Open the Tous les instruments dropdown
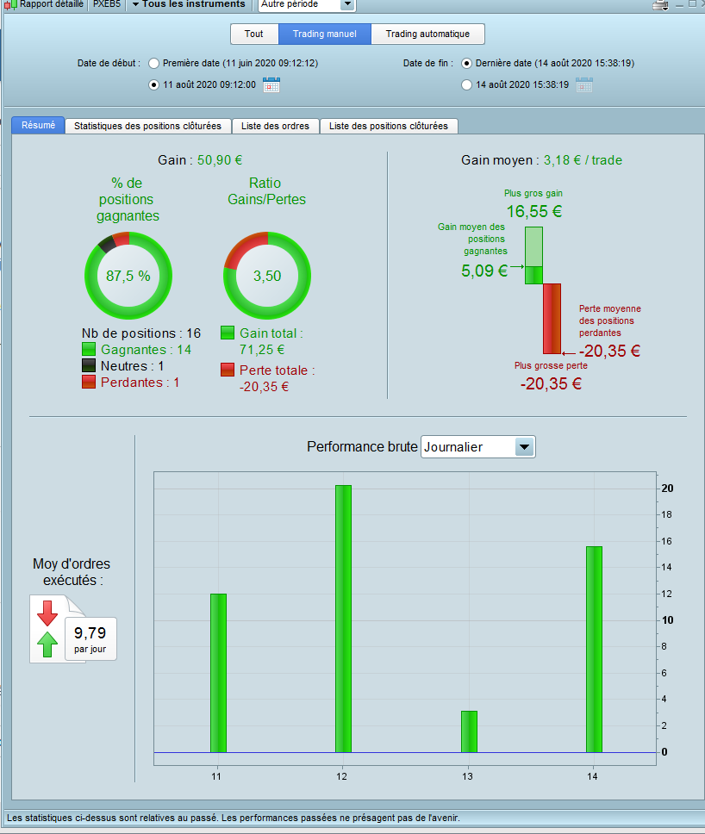This screenshot has height=834, width=705. click(190, 5)
